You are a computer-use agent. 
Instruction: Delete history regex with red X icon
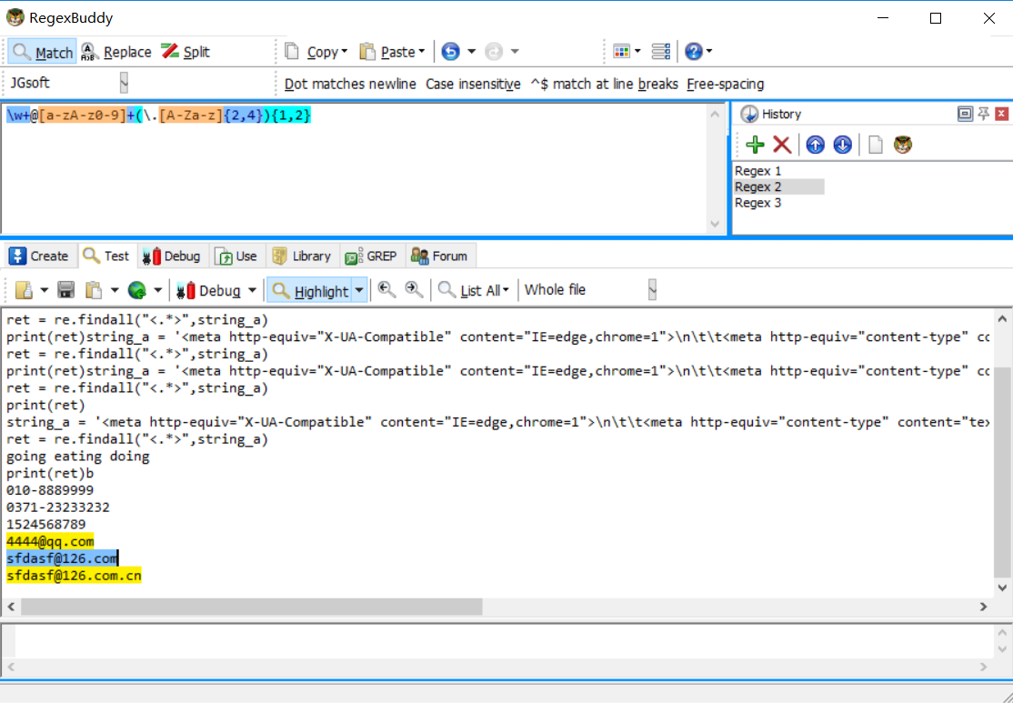click(782, 145)
